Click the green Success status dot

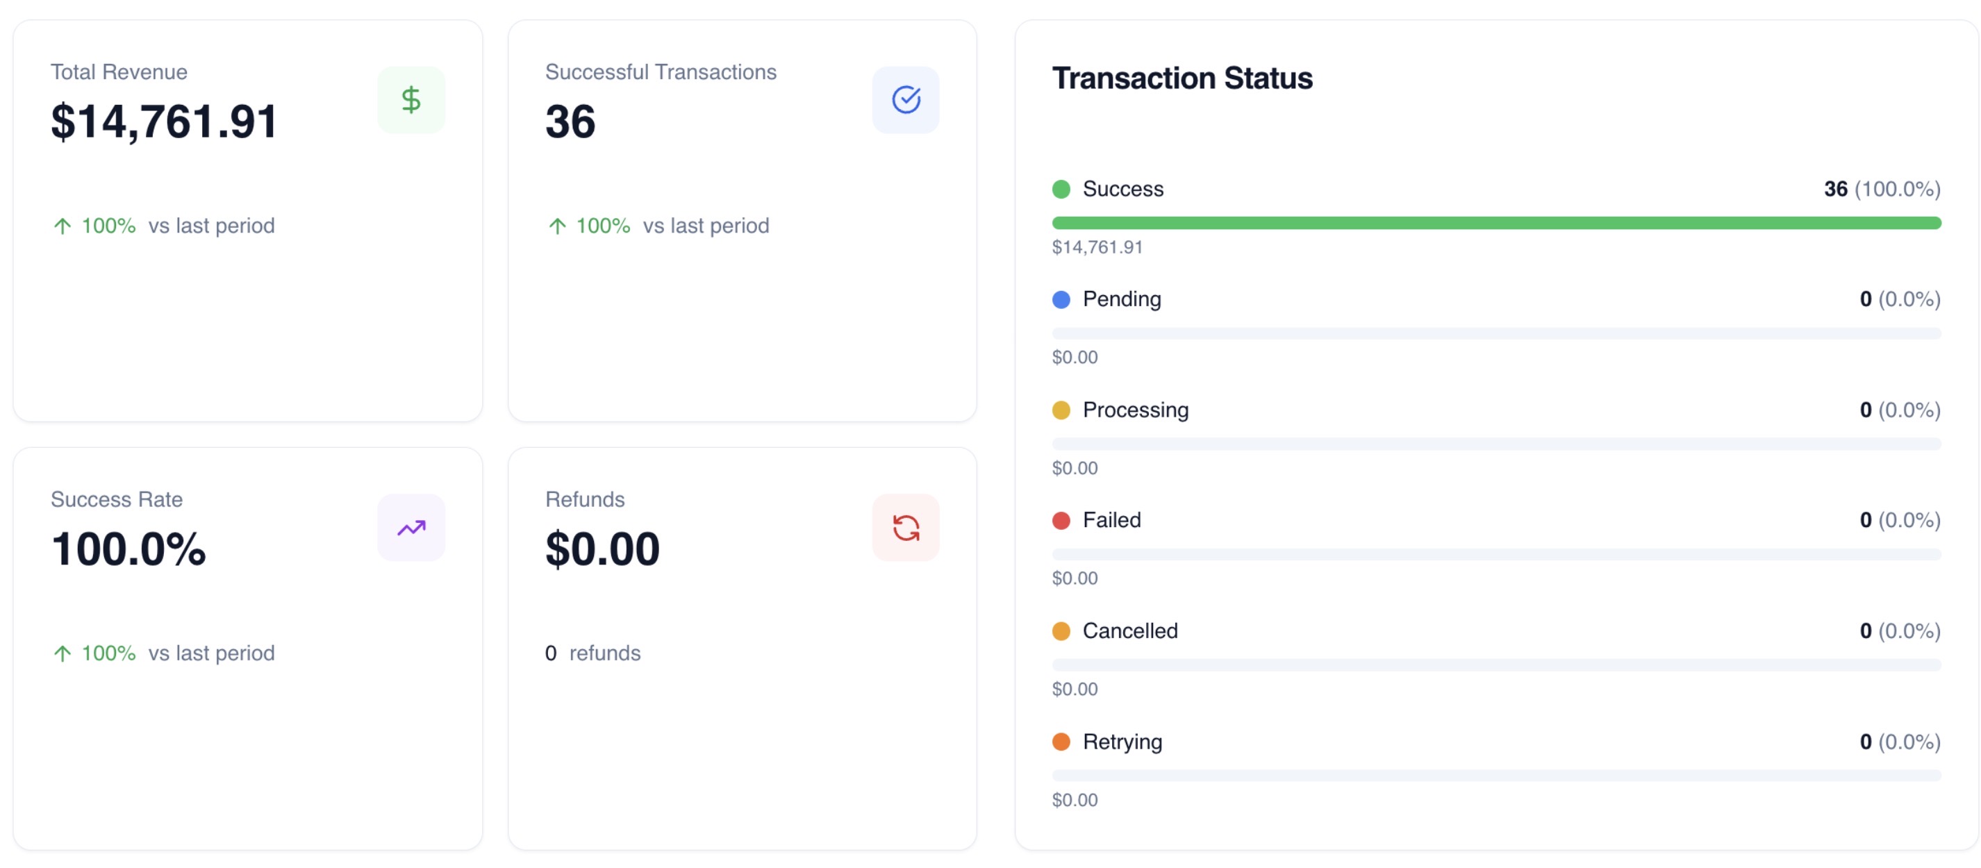pos(1061,189)
